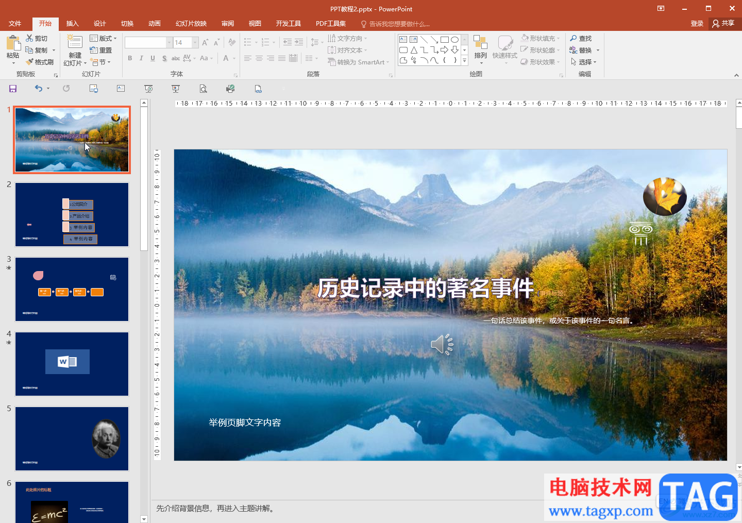Undo the last action
The width and height of the screenshot is (742, 523).
tap(39, 89)
